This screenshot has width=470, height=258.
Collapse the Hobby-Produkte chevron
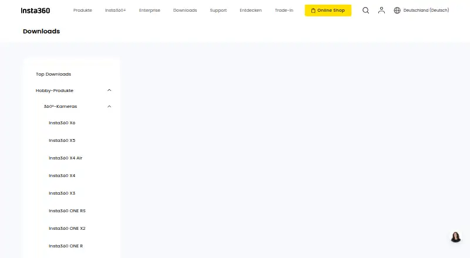pos(109,90)
